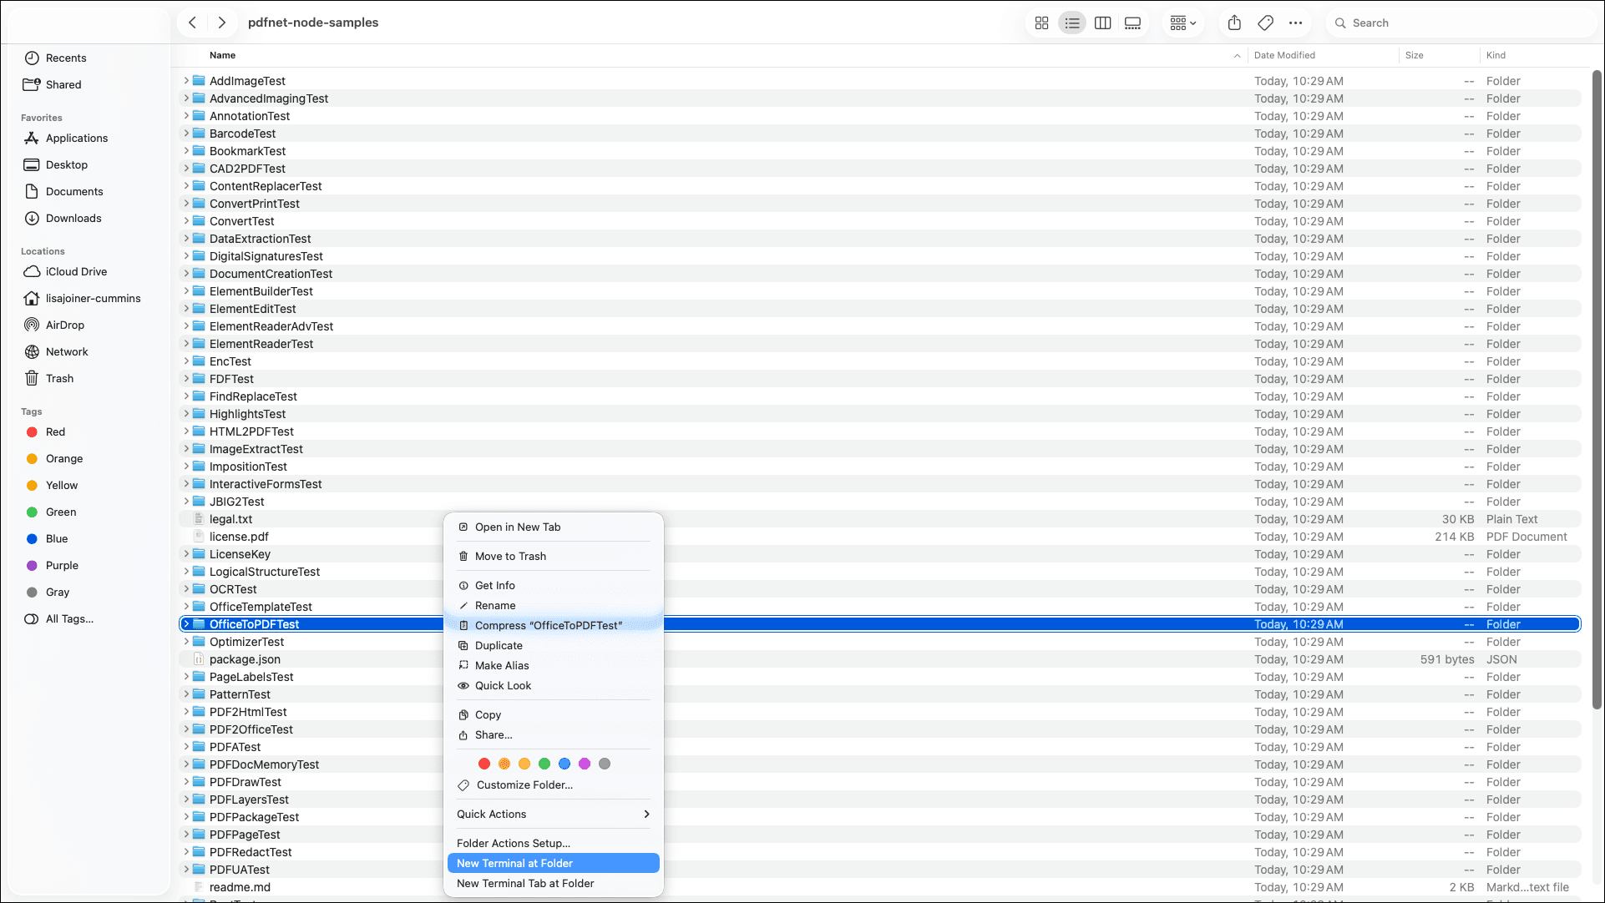Screen dimensions: 1605x903
Task: Apply the green tag color dot
Action: pos(544,764)
